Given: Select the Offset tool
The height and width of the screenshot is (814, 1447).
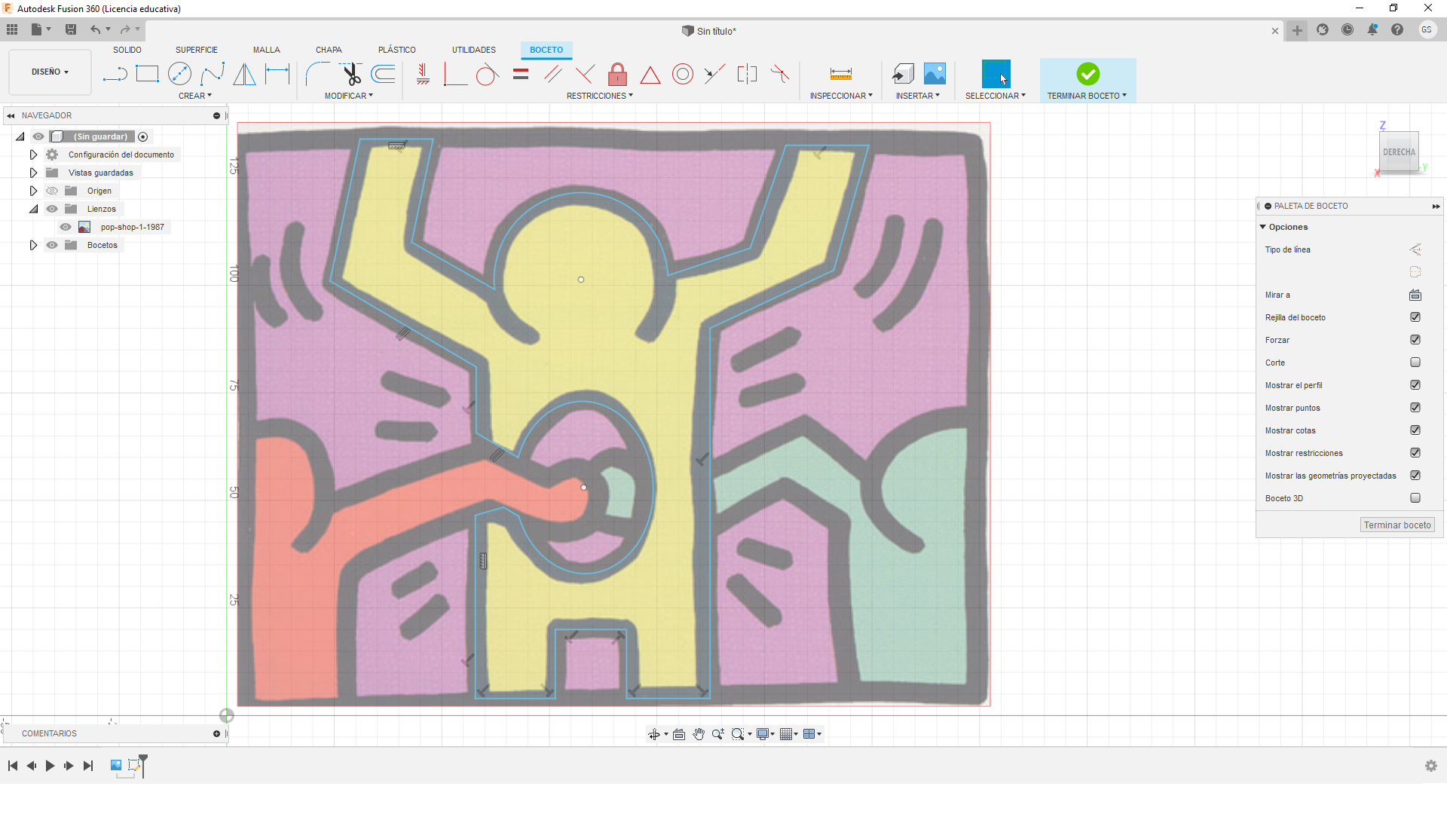Looking at the screenshot, I should [384, 74].
